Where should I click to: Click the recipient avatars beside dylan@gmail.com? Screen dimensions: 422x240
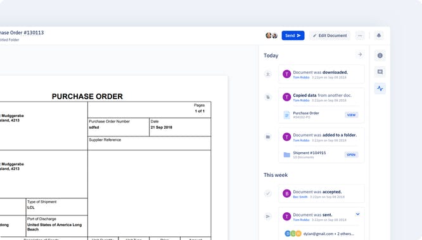[x=293, y=234]
